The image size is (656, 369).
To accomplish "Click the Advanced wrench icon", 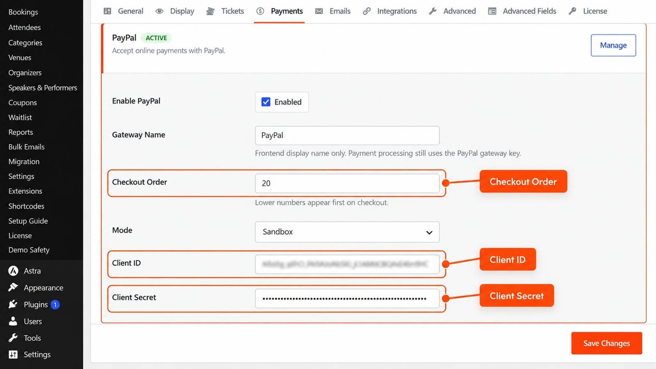I will tap(433, 11).
